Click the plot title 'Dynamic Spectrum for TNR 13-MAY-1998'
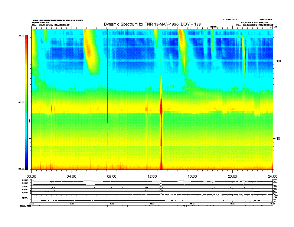294x227 pixels. click(x=152, y=24)
